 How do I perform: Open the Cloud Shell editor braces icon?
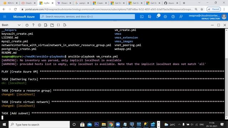click(58, 25)
